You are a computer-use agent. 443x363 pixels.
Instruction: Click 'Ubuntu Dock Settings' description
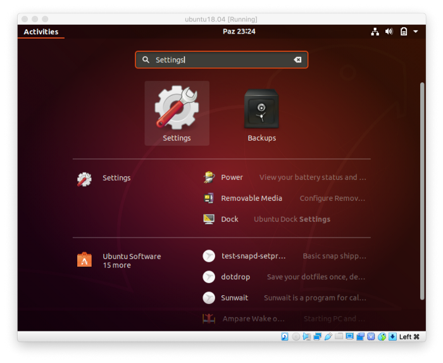point(292,219)
